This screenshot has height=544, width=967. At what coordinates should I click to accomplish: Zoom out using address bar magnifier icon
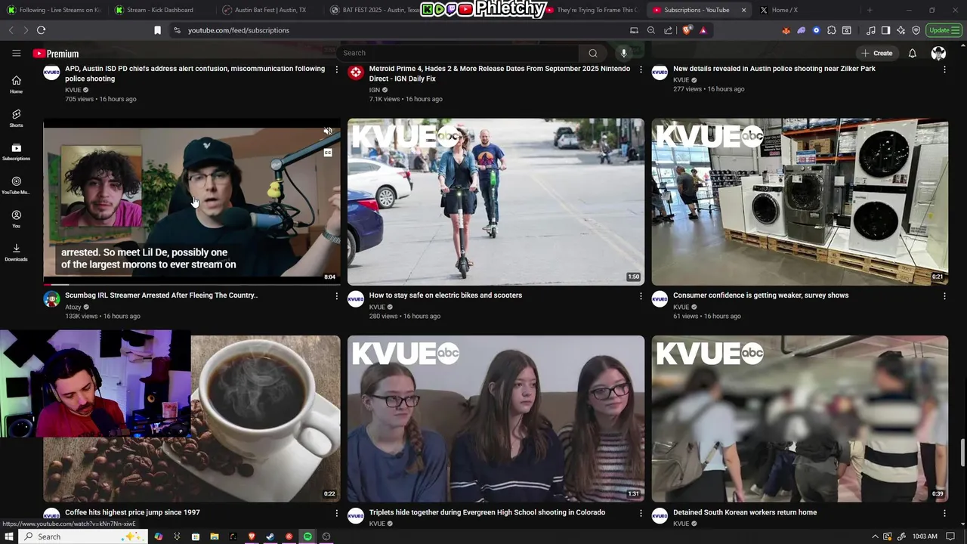651,30
